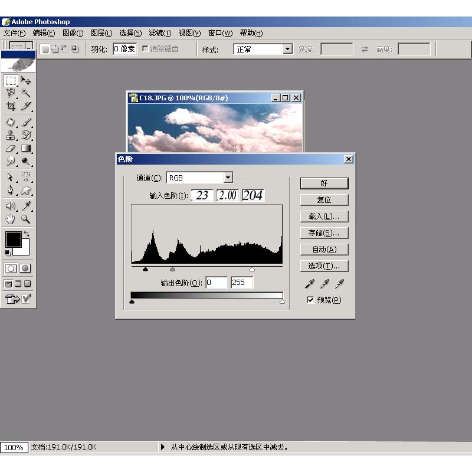The height and width of the screenshot is (472, 472).
Task: Click the 好 OK button
Action: coord(324,183)
